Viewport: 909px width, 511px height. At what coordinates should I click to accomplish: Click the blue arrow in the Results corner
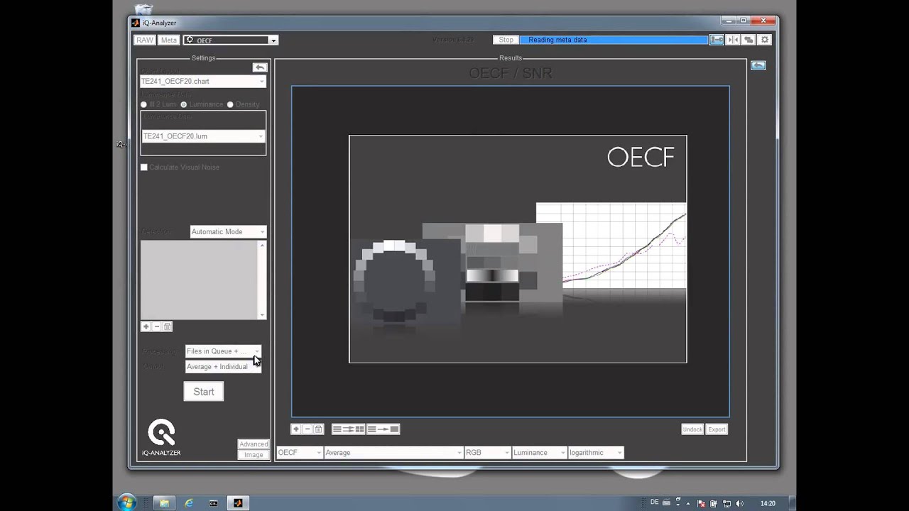[x=758, y=65]
